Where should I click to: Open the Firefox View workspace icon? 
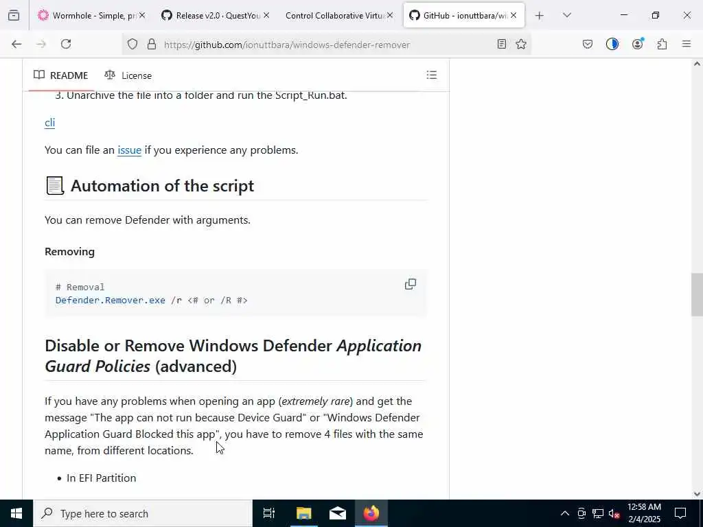click(14, 15)
